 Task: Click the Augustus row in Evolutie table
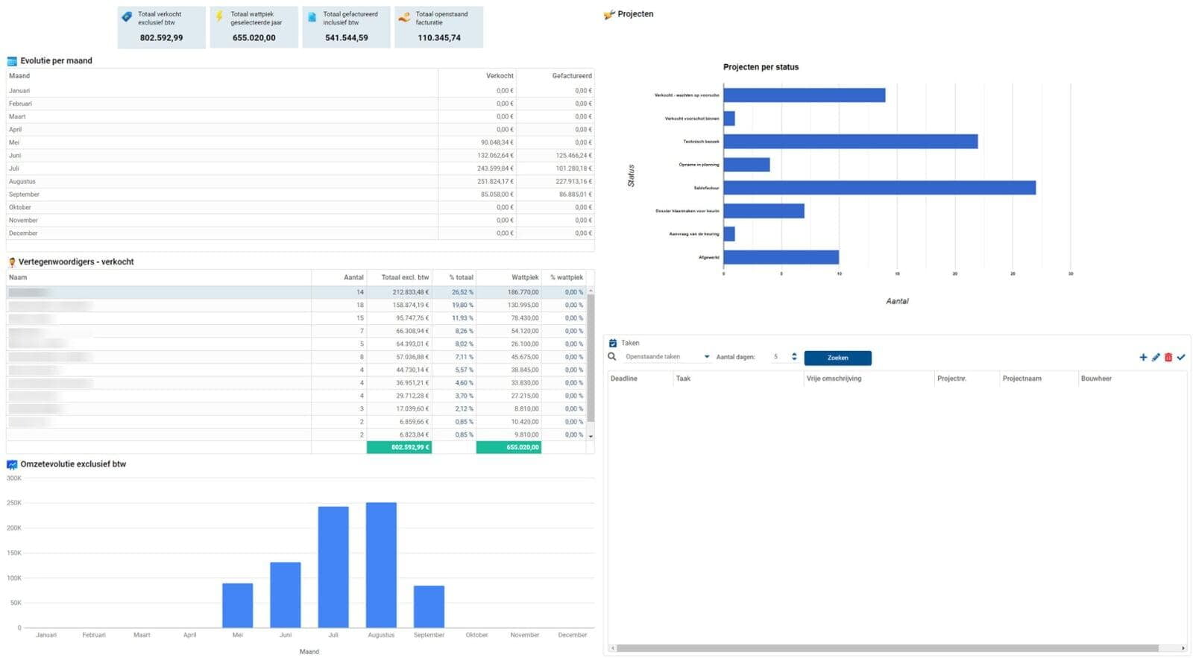tap(300, 181)
